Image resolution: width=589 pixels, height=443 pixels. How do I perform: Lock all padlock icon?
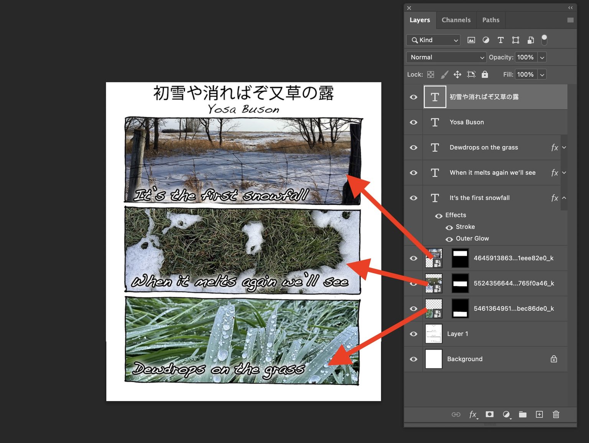coord(485,74)
